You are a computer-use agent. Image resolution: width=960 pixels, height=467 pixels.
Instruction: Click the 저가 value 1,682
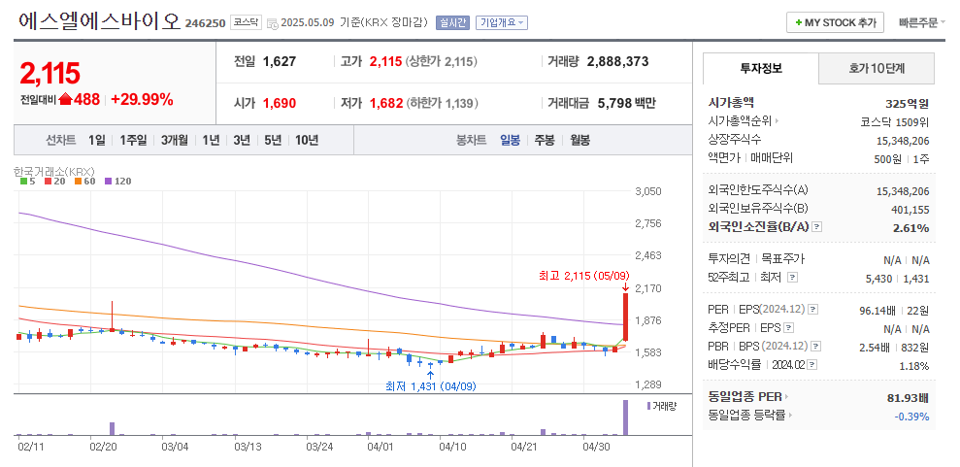(x=385, y=103)
